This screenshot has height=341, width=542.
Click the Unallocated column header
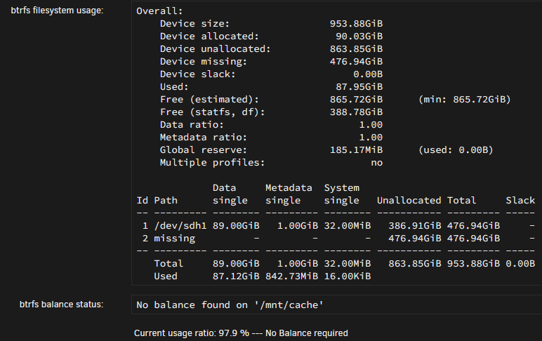coord(409,201)
